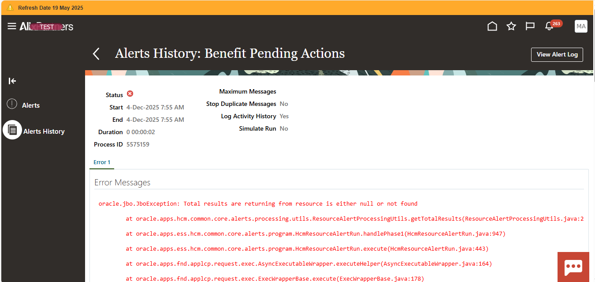The image size is (595, 282).
Task: Open the hamburger navigation menu
Action: point(12,26)
